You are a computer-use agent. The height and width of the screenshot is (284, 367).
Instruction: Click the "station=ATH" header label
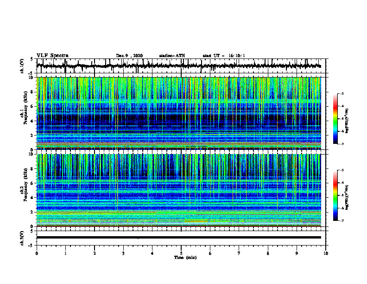(172, 56)
